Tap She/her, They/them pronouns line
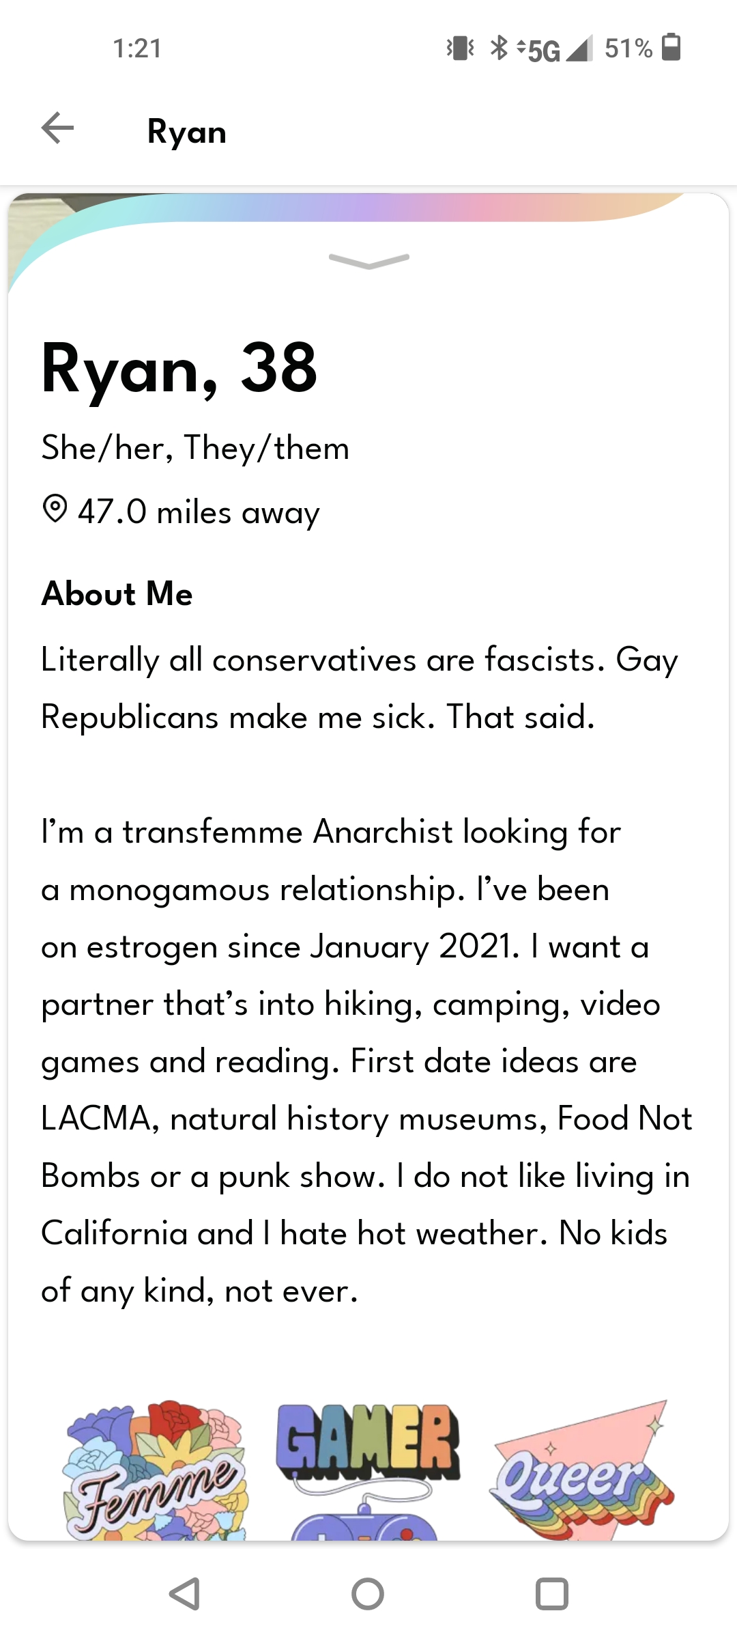 (195, 448)
